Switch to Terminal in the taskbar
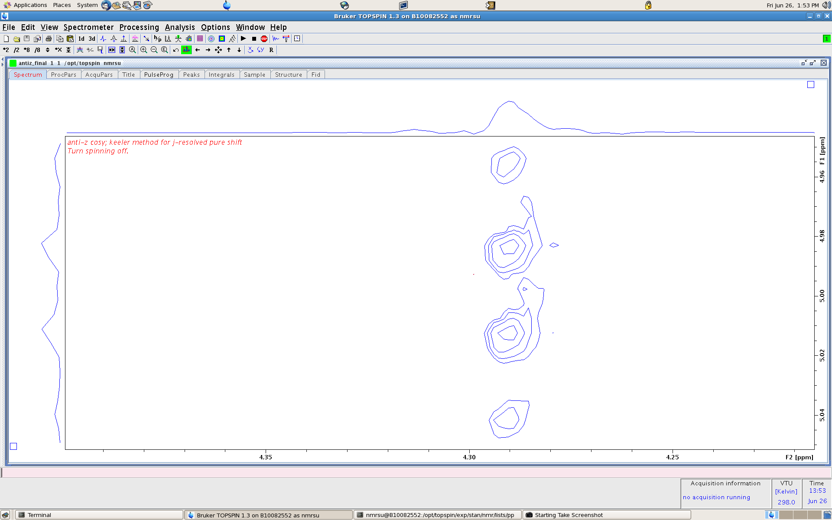832x520 pixels. point(100,515)
